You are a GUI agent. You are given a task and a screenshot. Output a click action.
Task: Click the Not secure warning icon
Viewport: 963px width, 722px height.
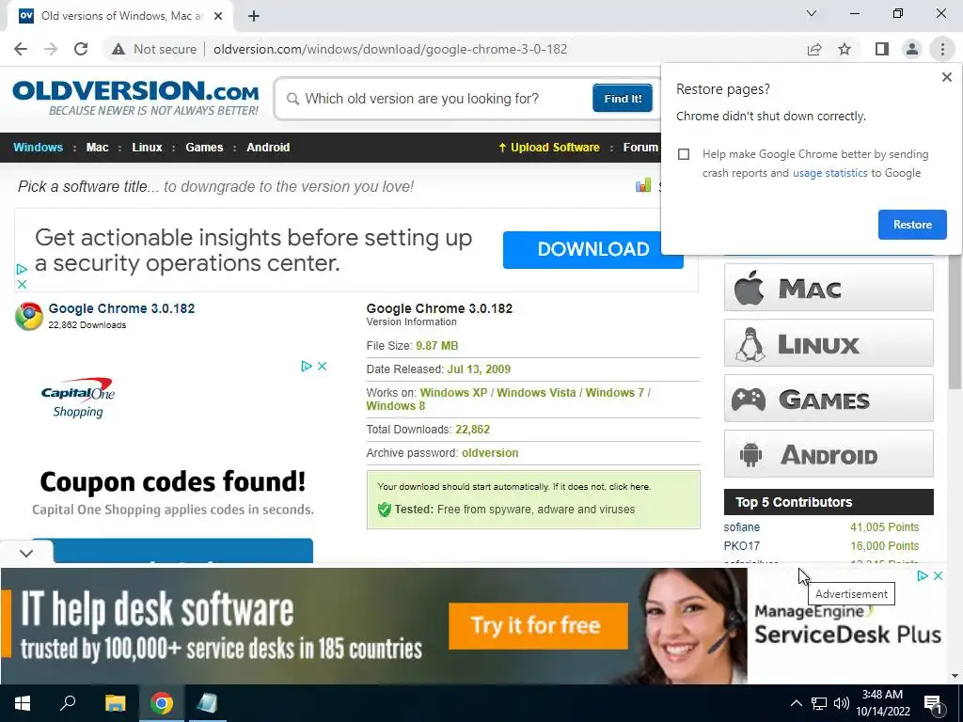118,49
